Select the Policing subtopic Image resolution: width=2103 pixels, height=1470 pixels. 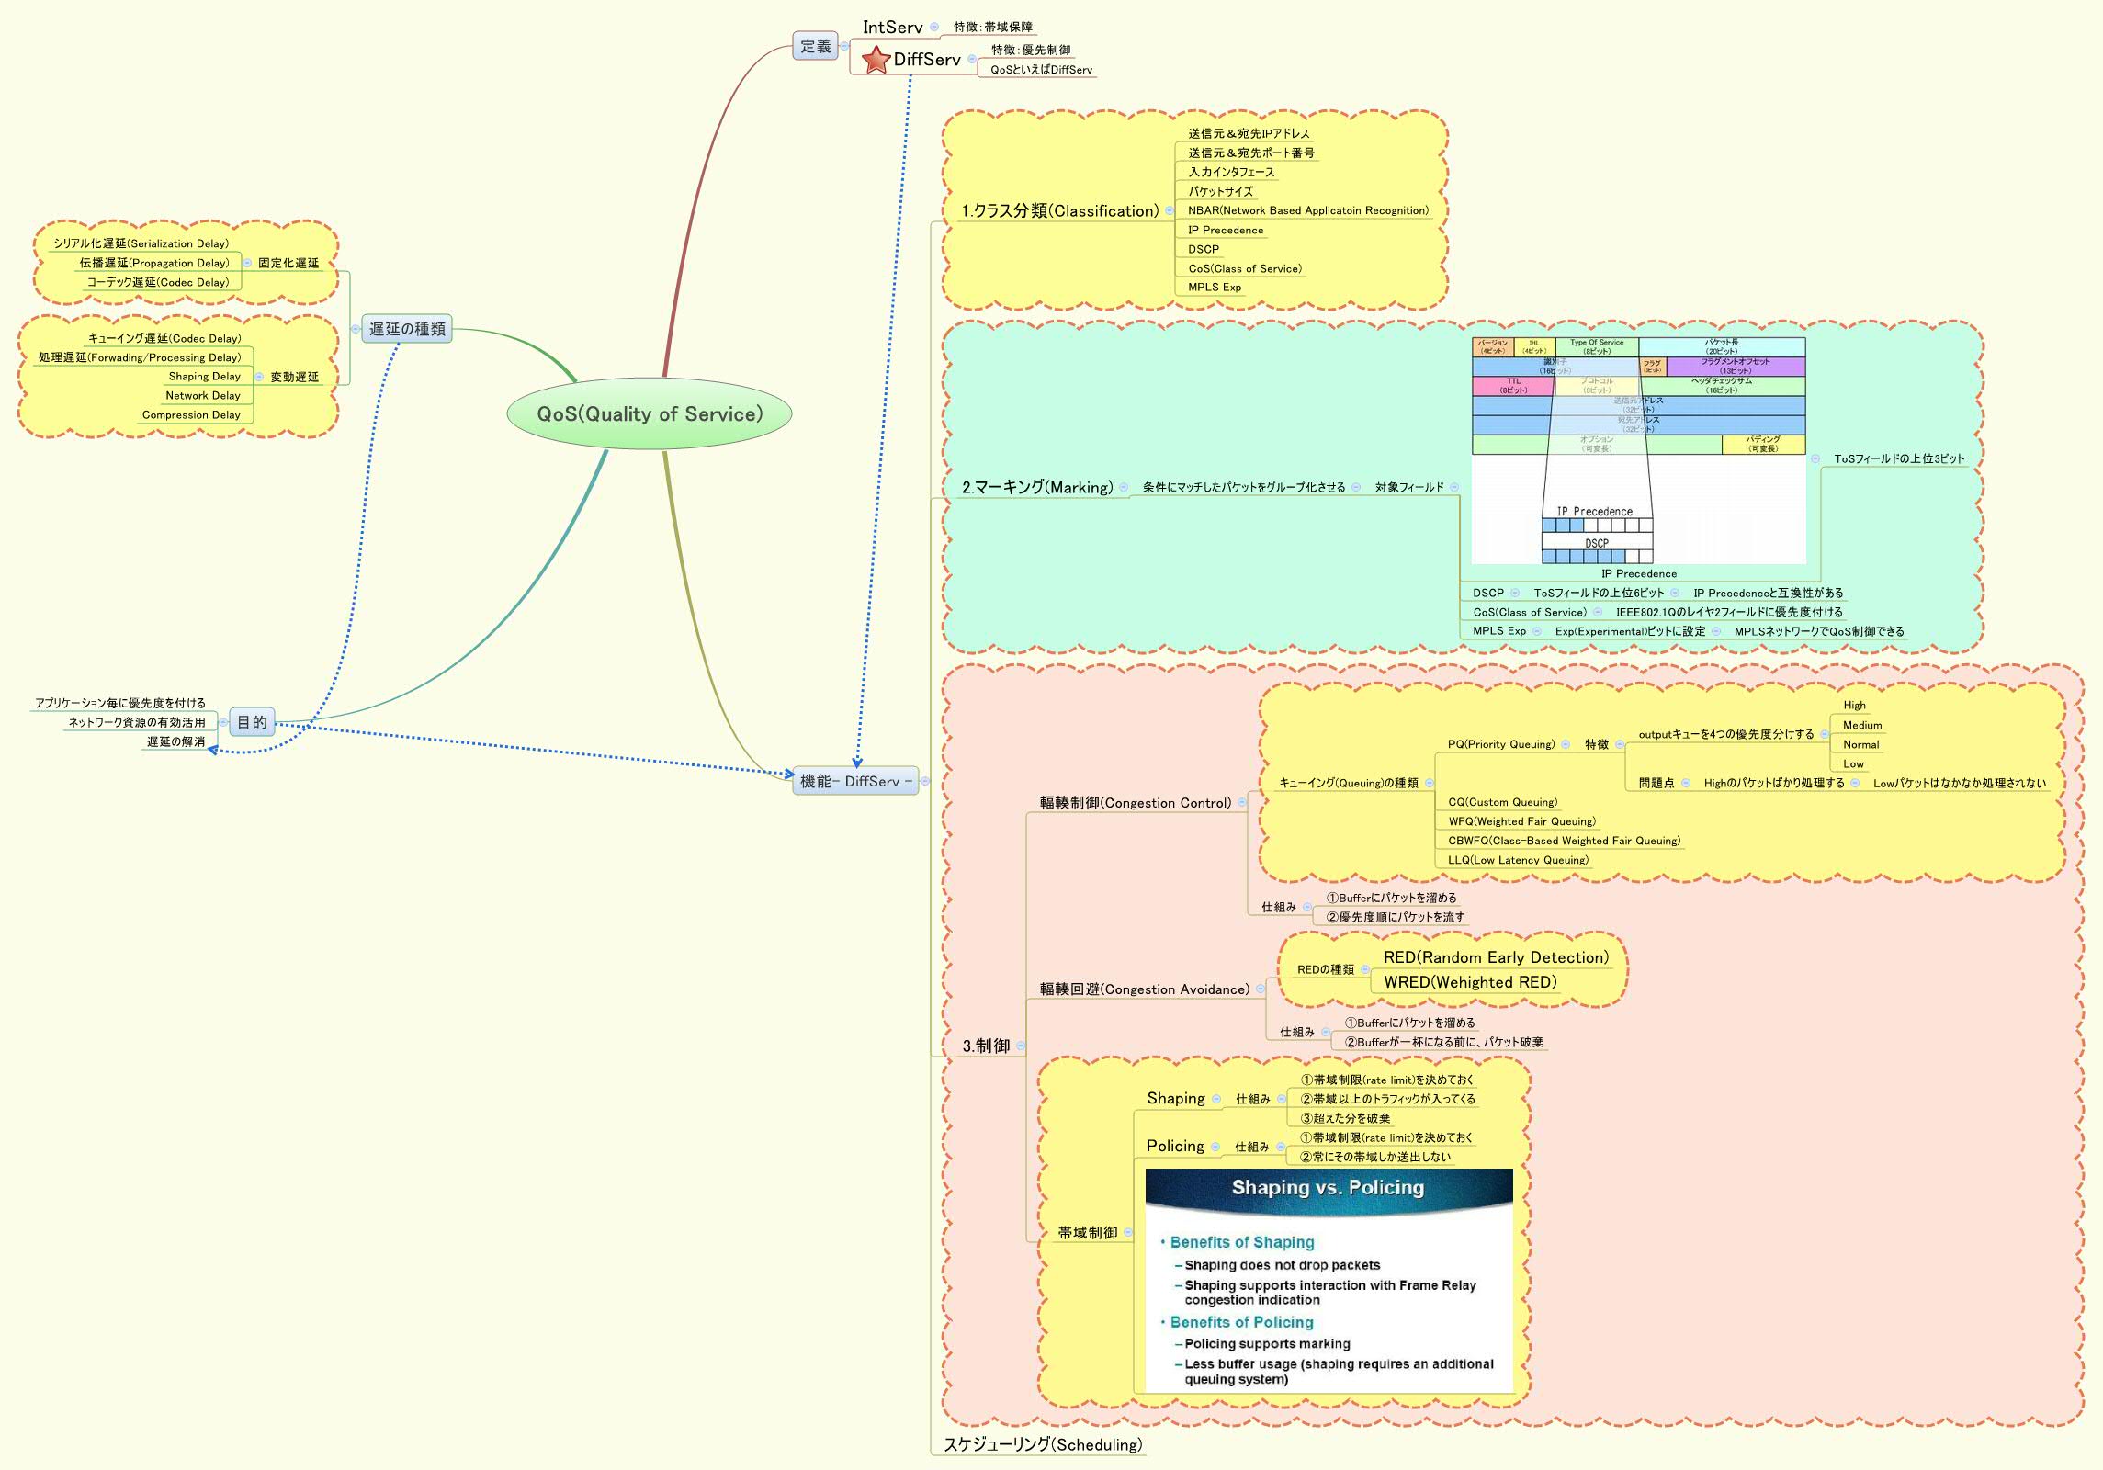[x=1175, y=1146]
